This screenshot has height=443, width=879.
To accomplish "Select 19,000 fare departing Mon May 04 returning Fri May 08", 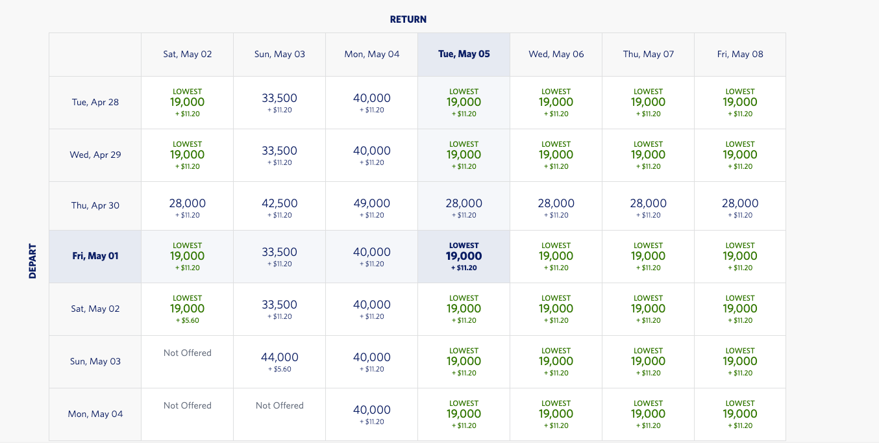I will [740, 414].
